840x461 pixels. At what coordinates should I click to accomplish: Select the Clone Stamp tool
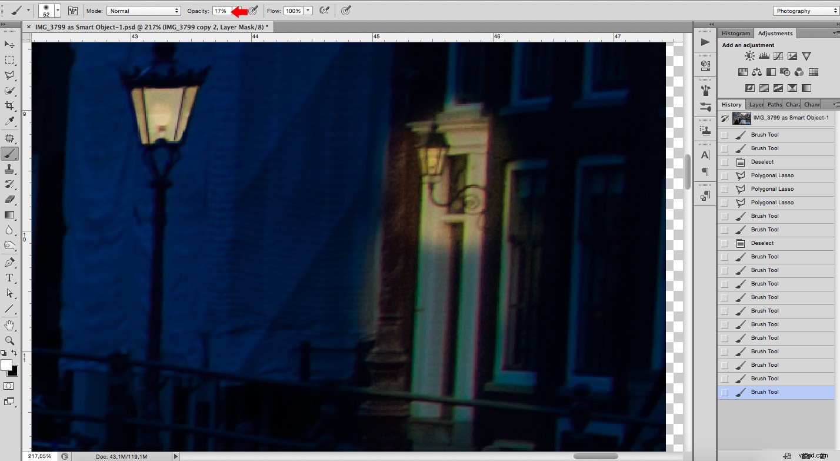tap(9, 169)
